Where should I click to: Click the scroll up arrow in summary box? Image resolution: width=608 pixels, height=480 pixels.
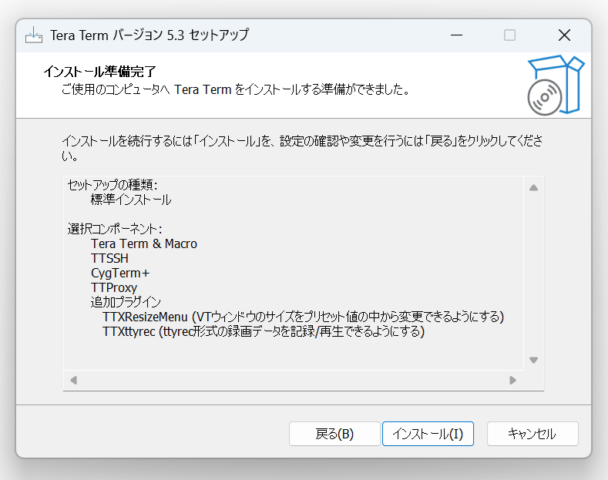click(533, 188)
